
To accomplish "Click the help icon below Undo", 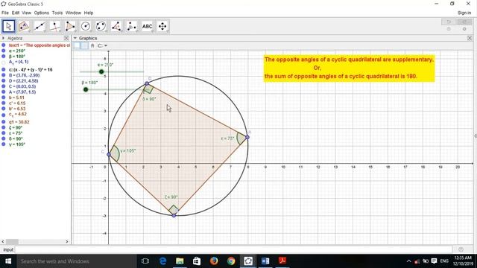I will click(x=449, y=29).
